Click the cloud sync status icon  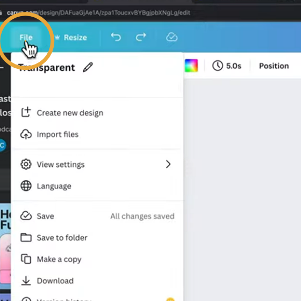[x=171, y=37]
